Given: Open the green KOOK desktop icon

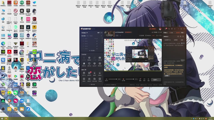Looking at the screenshot, I should pos(35,52).
